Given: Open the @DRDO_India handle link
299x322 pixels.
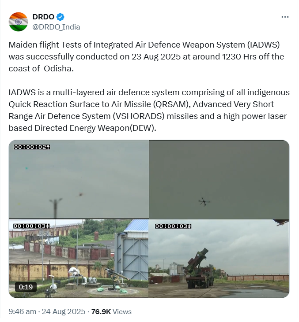Looking at the screenshot, I should 56,27.
